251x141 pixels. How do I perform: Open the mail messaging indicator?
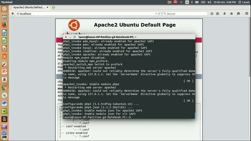197,2
